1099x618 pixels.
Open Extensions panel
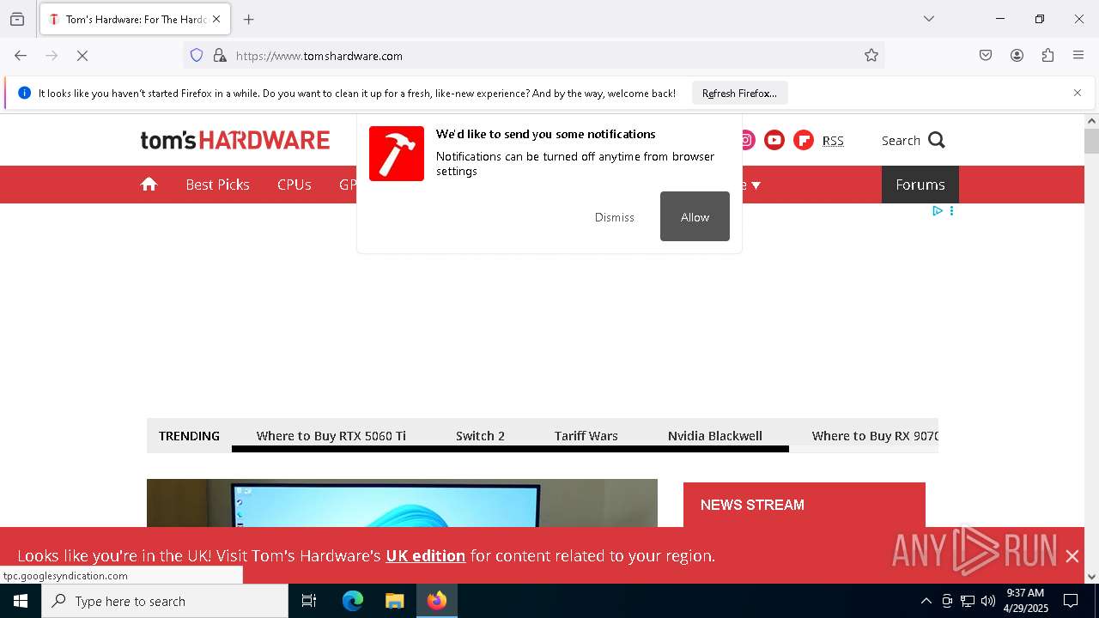1047,56
